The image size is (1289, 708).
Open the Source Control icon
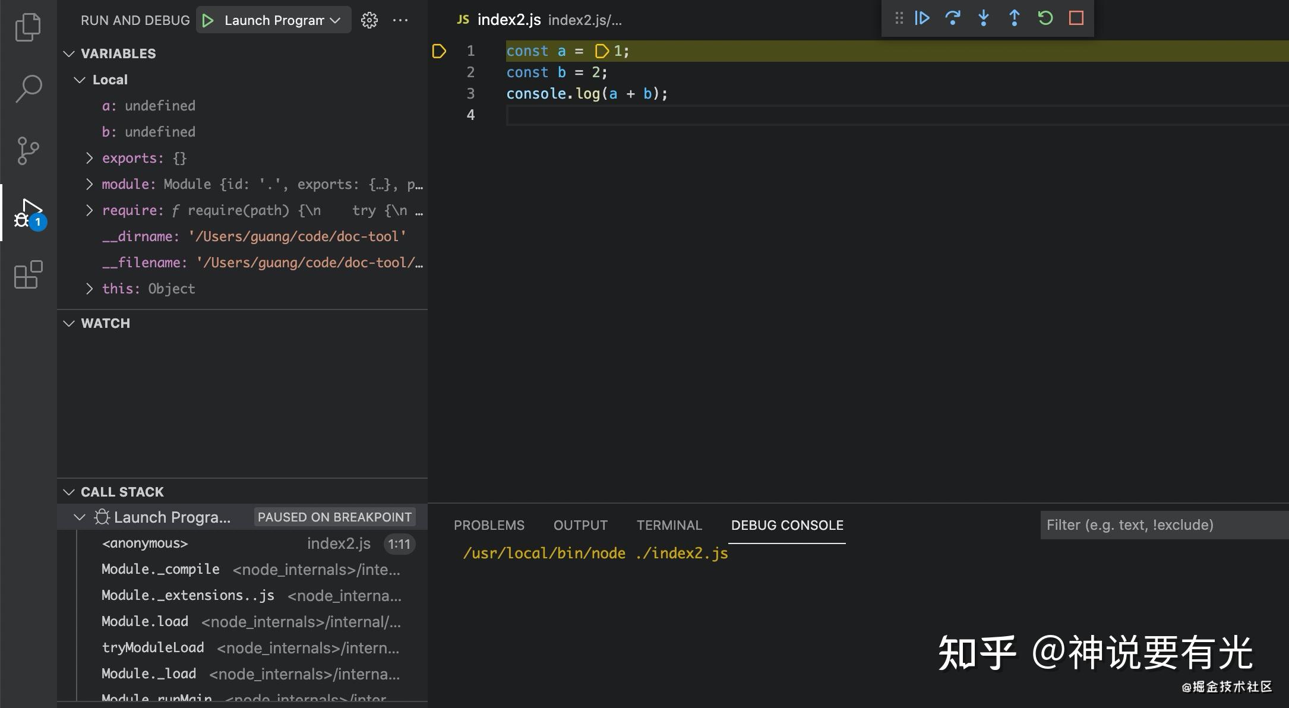(x=27, y=150)
